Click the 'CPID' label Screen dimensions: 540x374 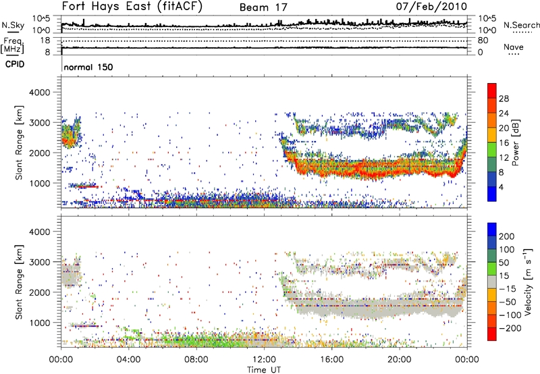pos(15,64)
